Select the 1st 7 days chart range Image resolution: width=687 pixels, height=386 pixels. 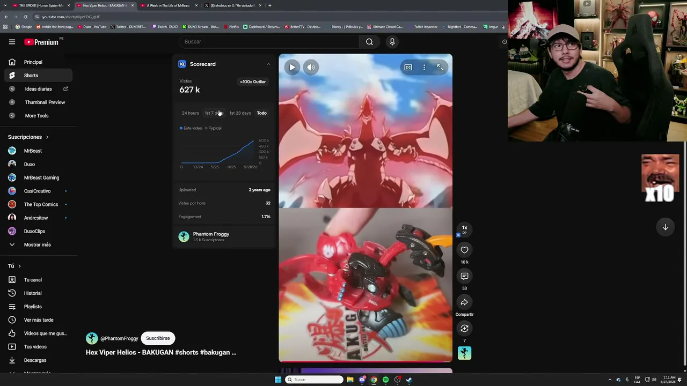point(214,113)
